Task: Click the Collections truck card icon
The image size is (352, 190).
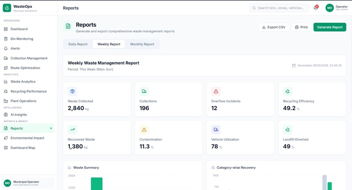Action: (x=144, y=91)
